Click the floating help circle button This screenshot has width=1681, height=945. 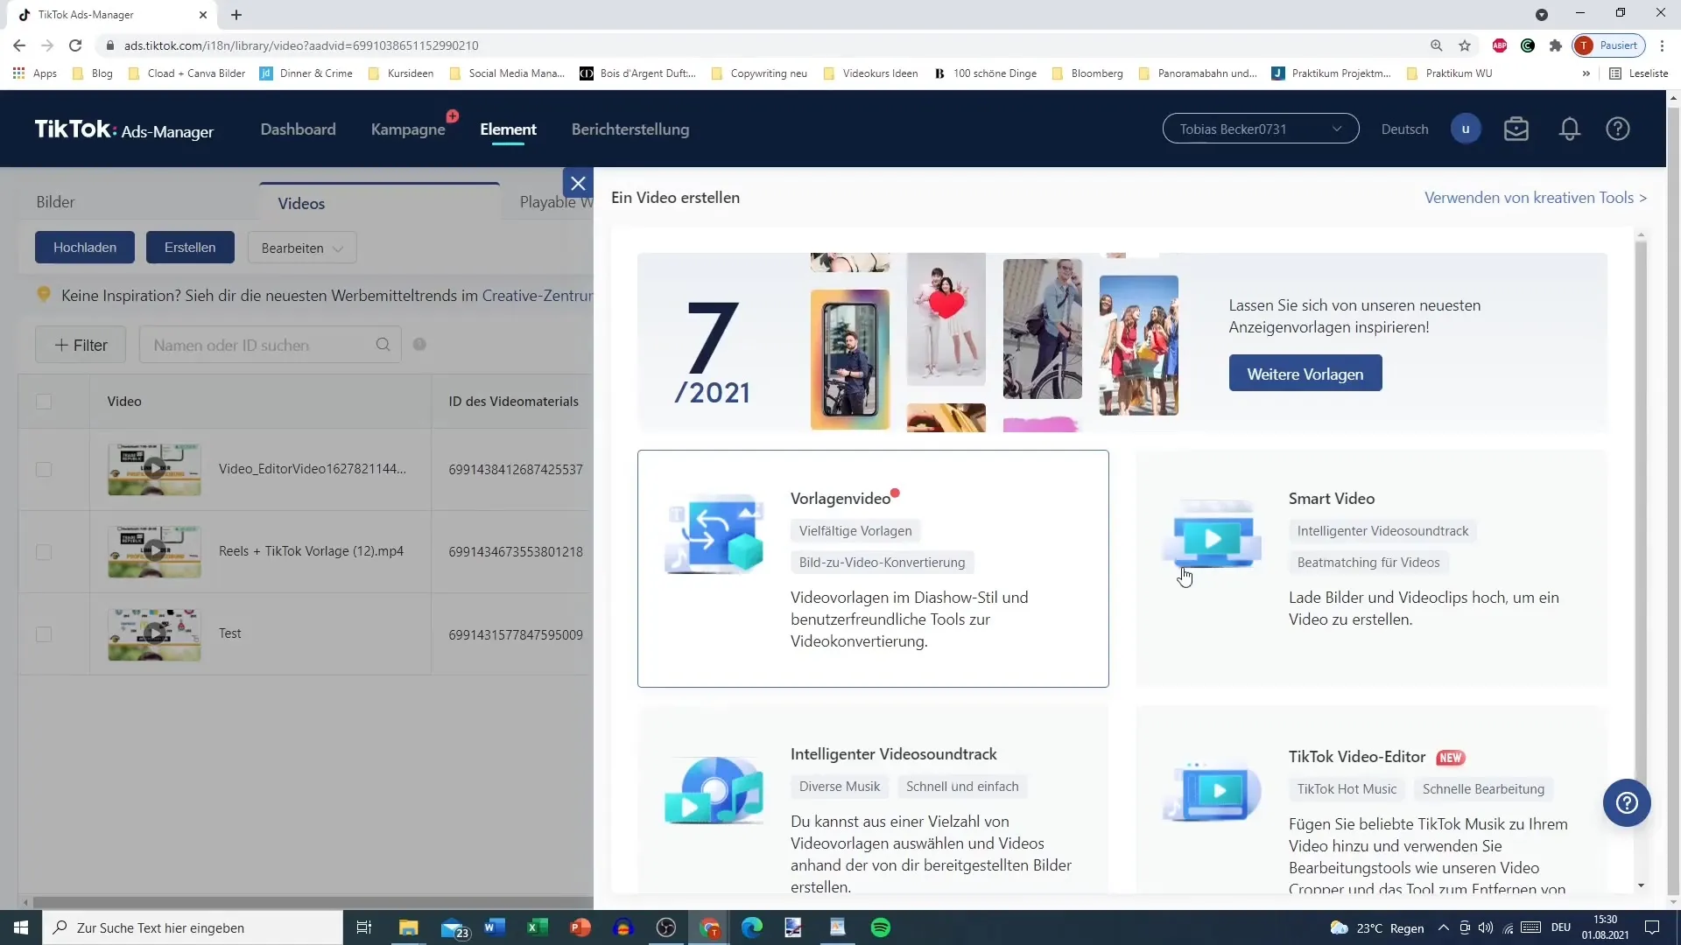[1627, 803]
